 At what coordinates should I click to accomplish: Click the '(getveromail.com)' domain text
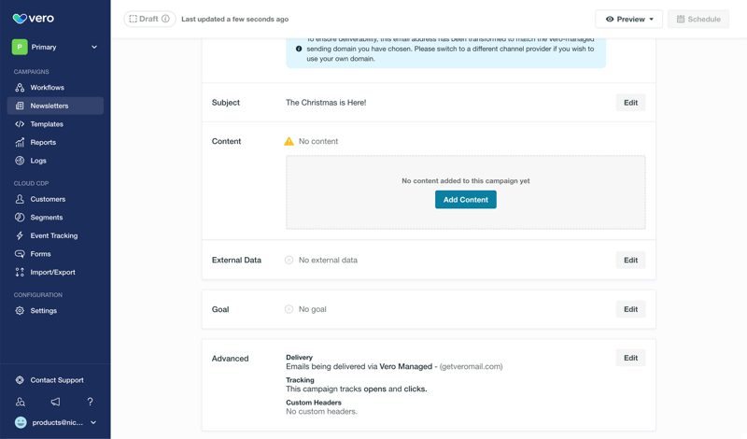(x=471, y=366)
